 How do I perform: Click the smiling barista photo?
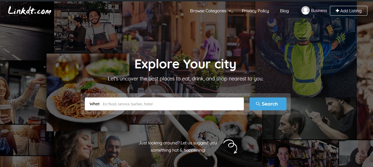click(x=88, y=27)
